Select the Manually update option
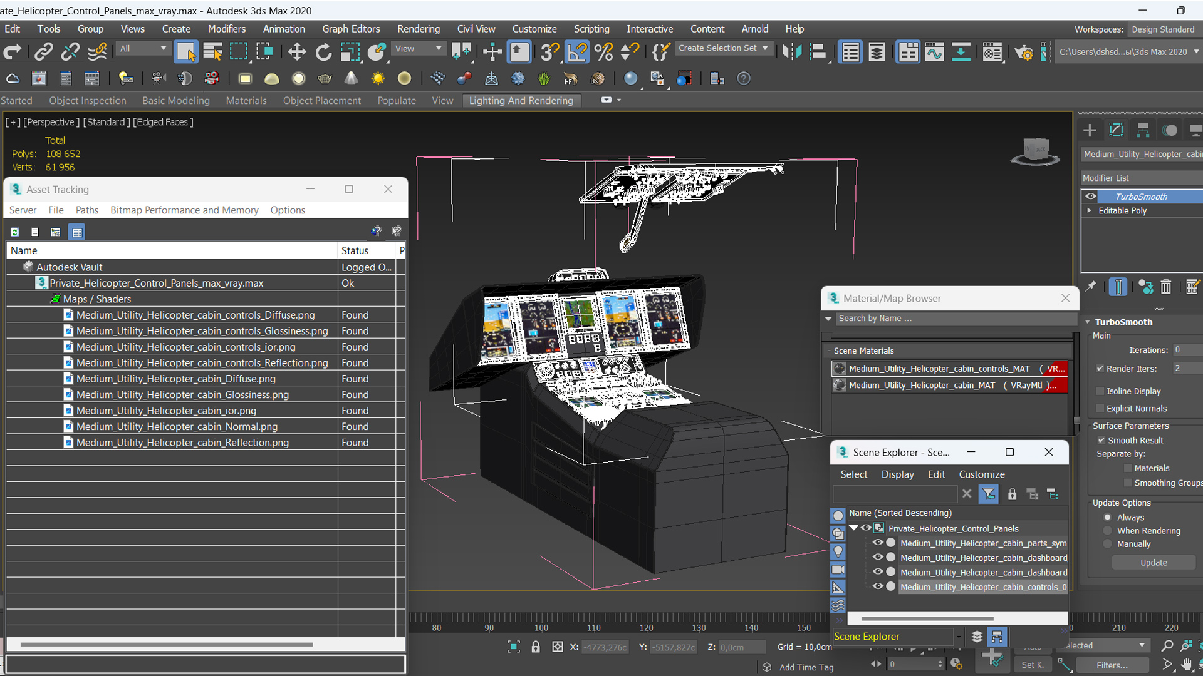The width and height of the screenshot is (1203, 676). [1108, 545]
